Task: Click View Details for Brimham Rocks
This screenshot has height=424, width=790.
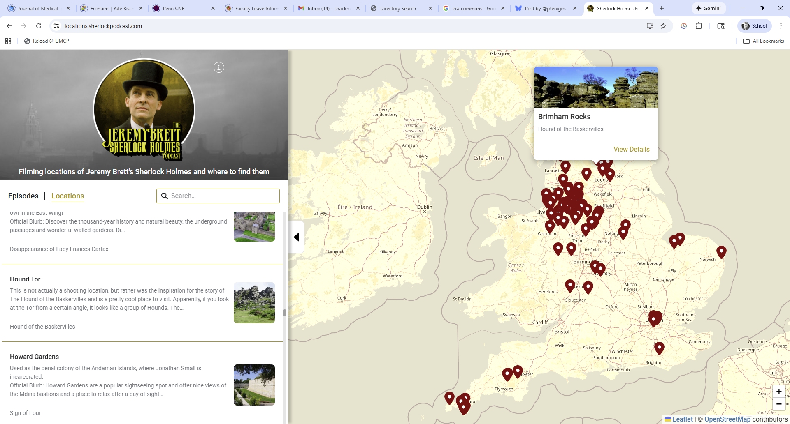Action: point(631,150)
